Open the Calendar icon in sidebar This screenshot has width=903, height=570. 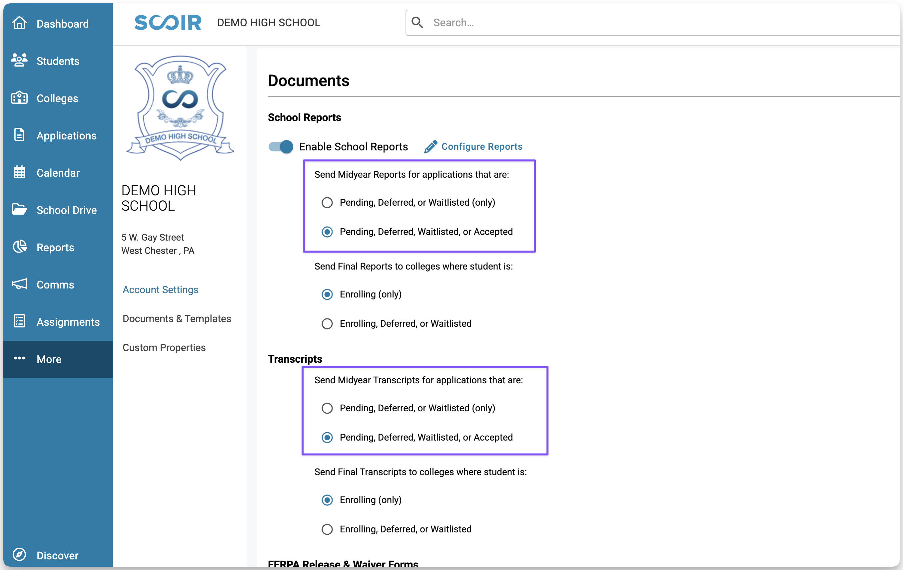pos(19,172)
